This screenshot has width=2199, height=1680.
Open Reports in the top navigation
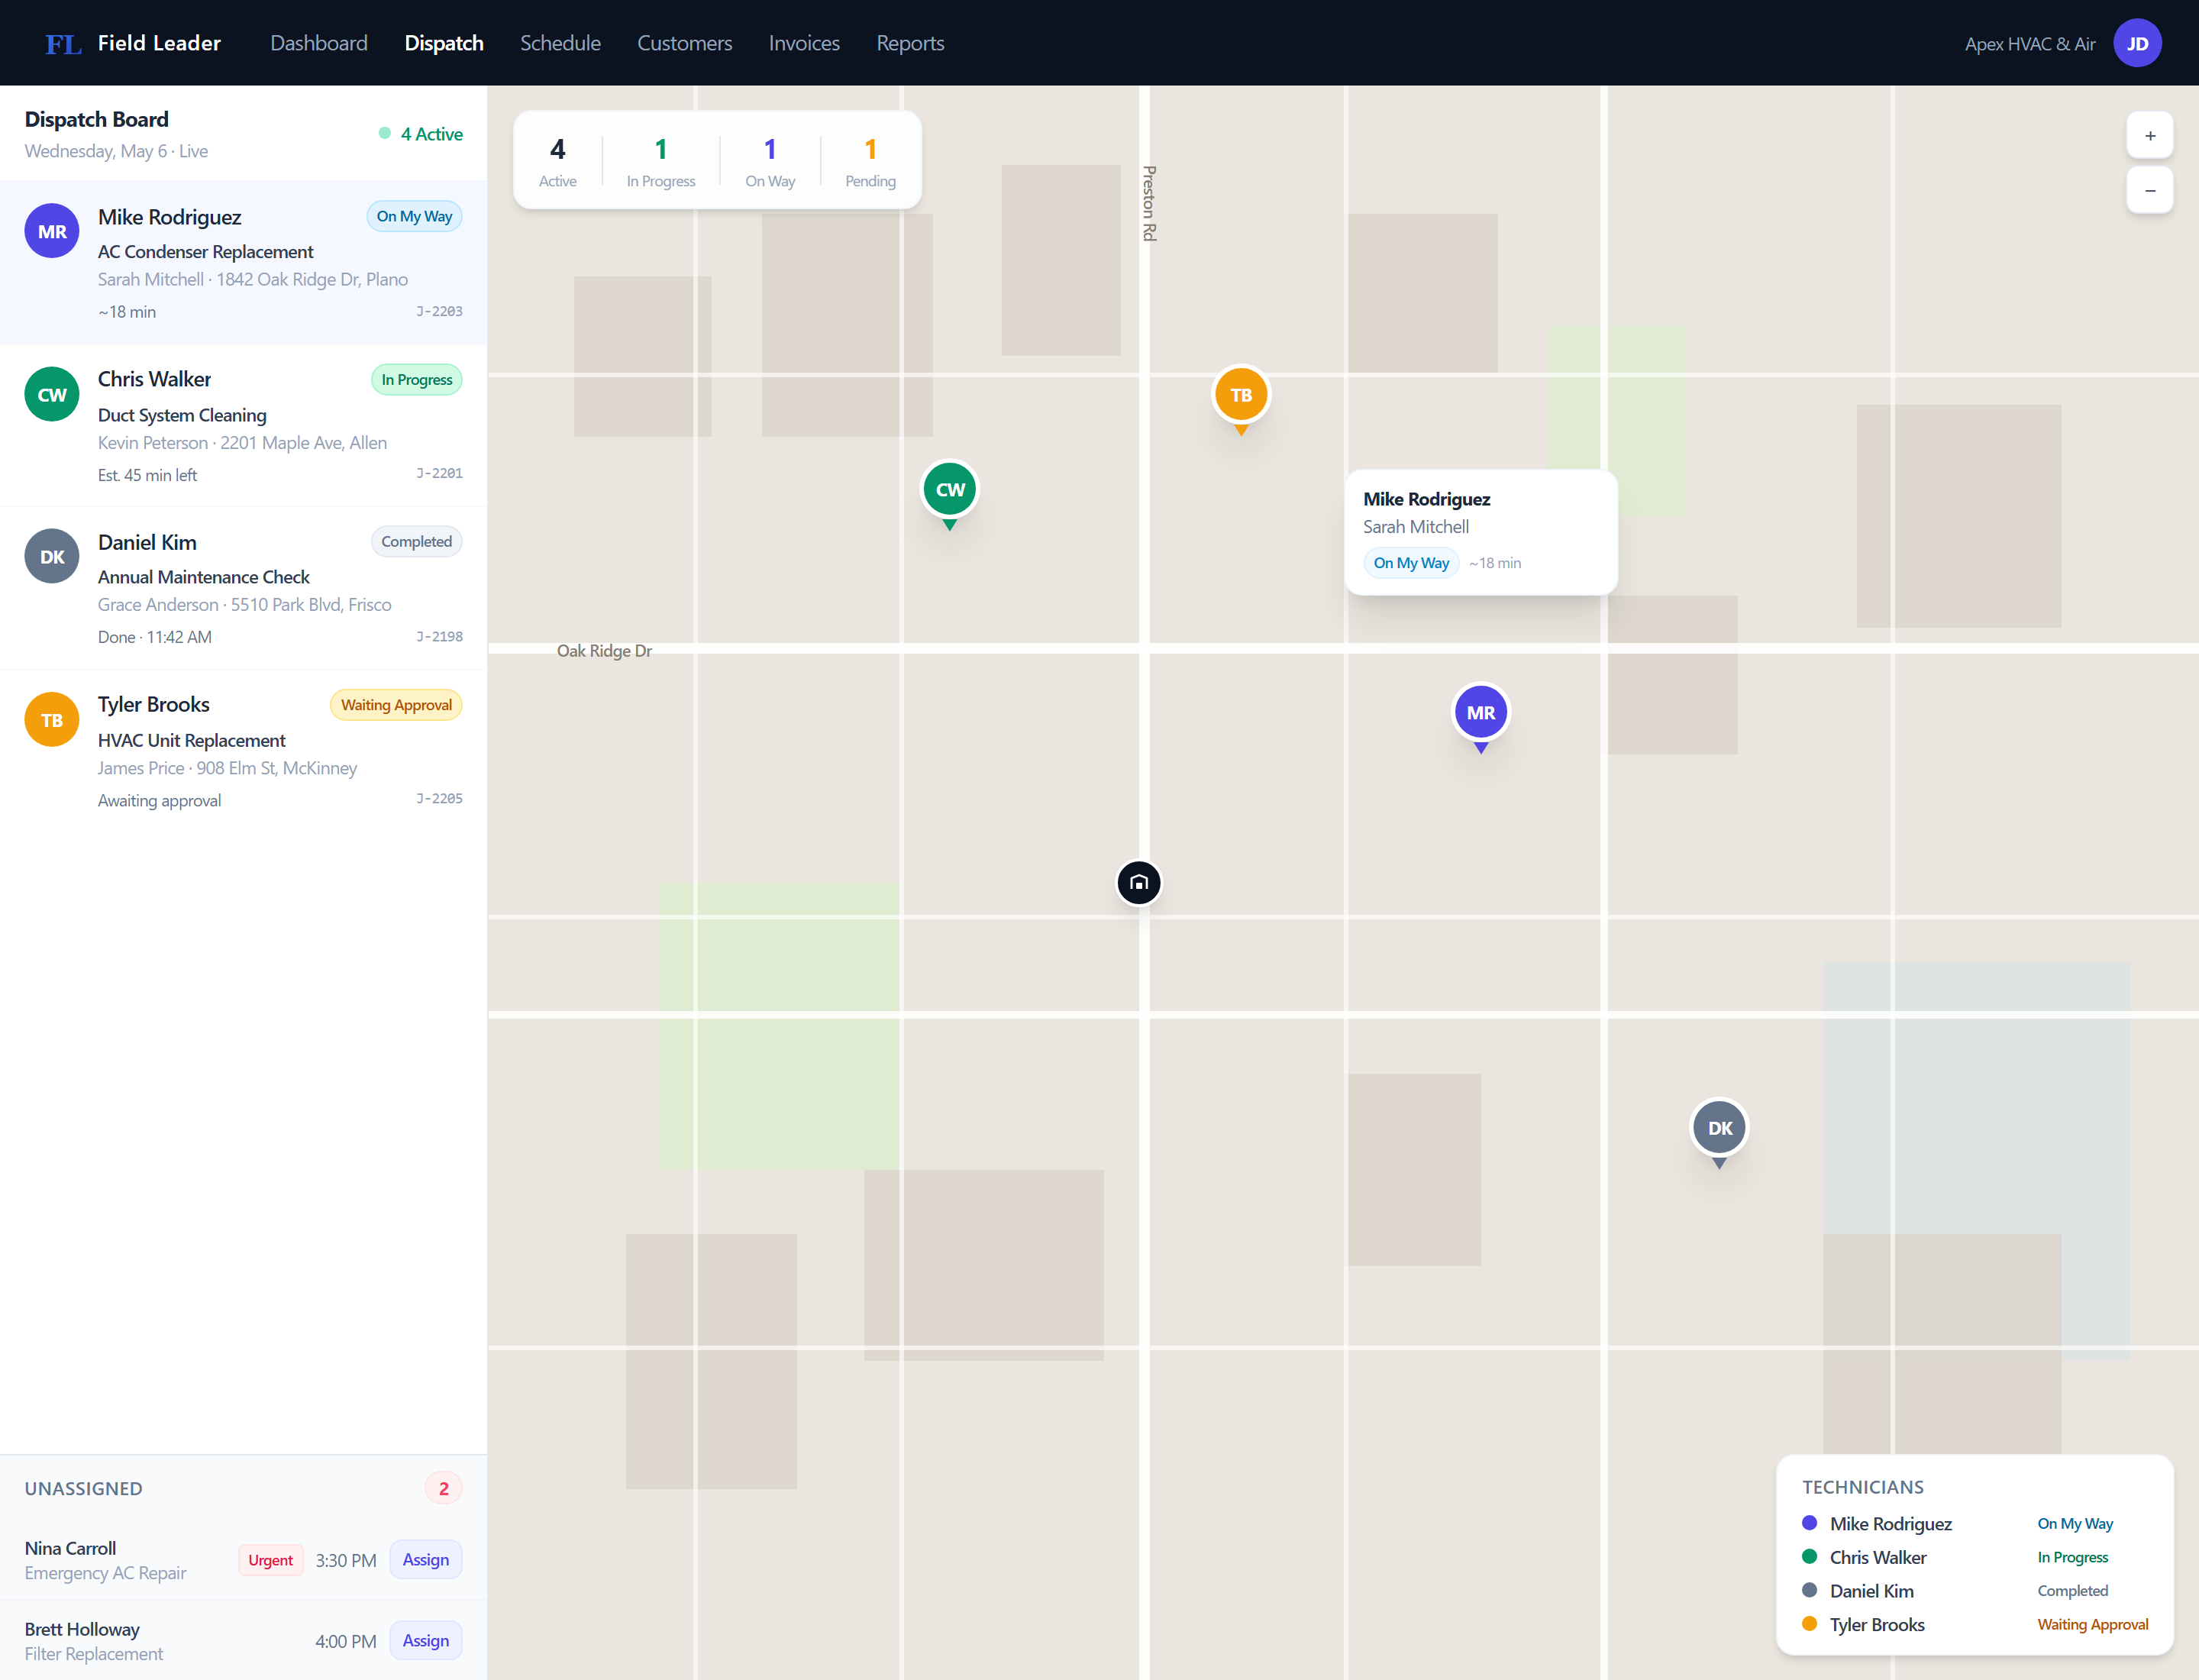coord(910,43)
